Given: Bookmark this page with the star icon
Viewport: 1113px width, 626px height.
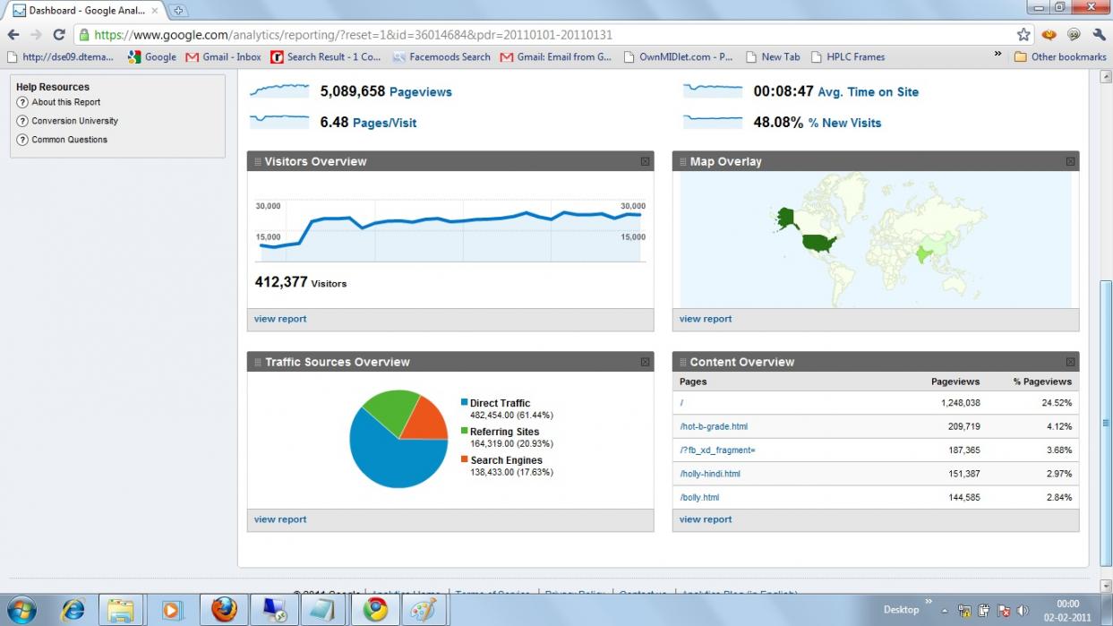Looking at the screenshot, I should (1023, 35).
